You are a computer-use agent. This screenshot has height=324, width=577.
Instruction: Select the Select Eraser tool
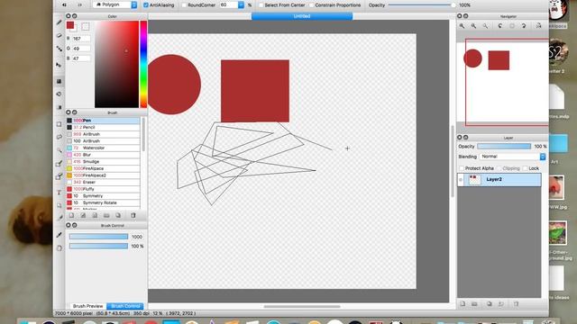click(59, 176)
